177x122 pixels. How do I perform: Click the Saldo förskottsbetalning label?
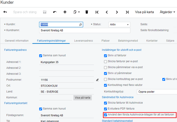coord(155,30)
